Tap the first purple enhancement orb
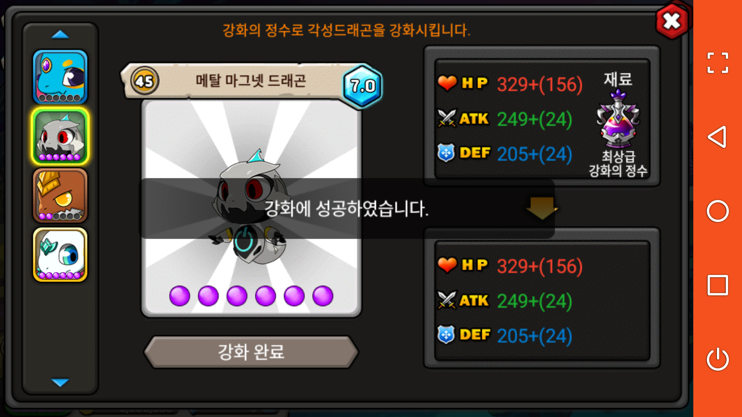The width and height of the screenshot is (742, 417). tap(180, 296)
